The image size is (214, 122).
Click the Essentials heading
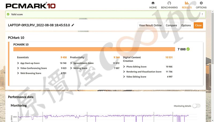(x=23, y=58)
